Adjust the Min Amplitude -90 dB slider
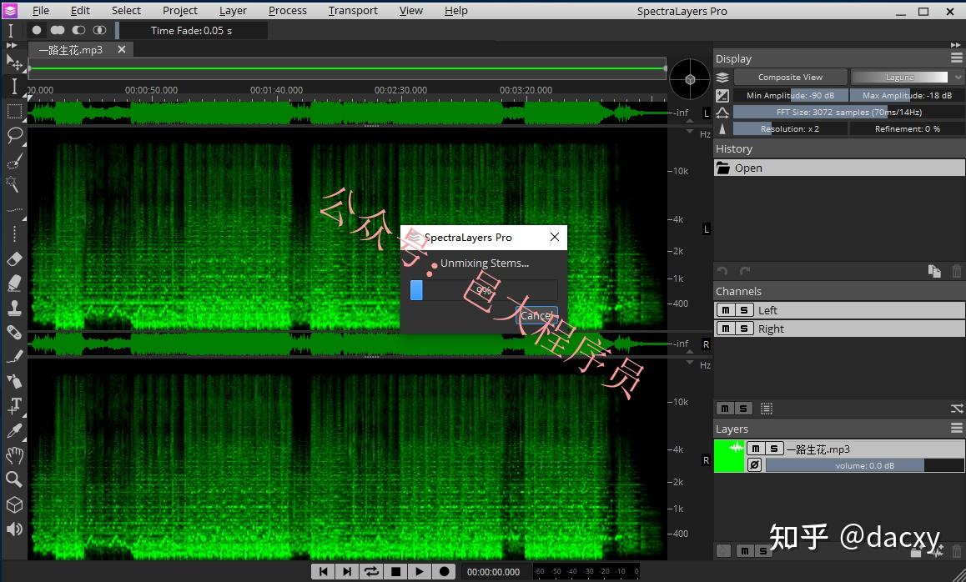This screenshot has width=966, height=582. pos(791,95)
